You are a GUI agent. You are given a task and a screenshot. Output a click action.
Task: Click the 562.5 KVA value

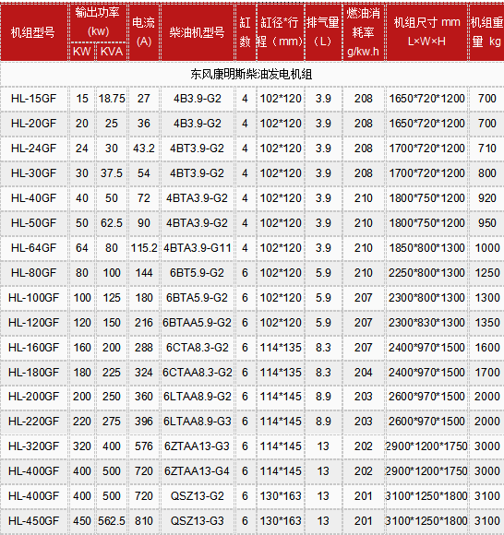click(112, 521)
